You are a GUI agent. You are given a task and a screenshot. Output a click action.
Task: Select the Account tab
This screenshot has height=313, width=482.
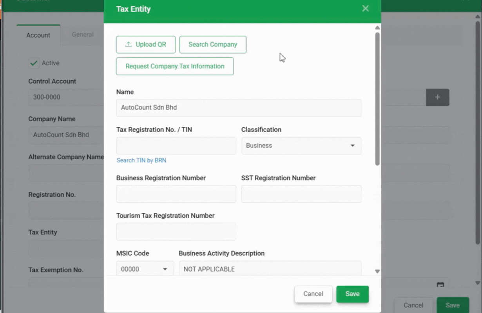tap(38, 35)
